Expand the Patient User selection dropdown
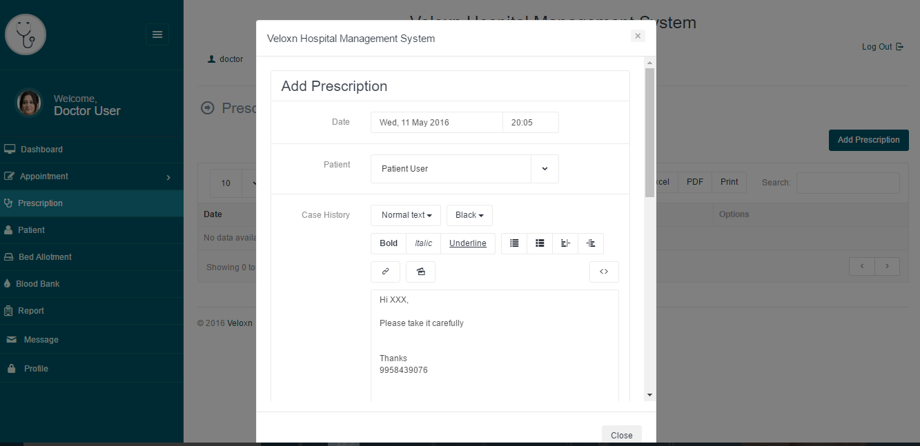920x446 pixels. pos(545,169)
